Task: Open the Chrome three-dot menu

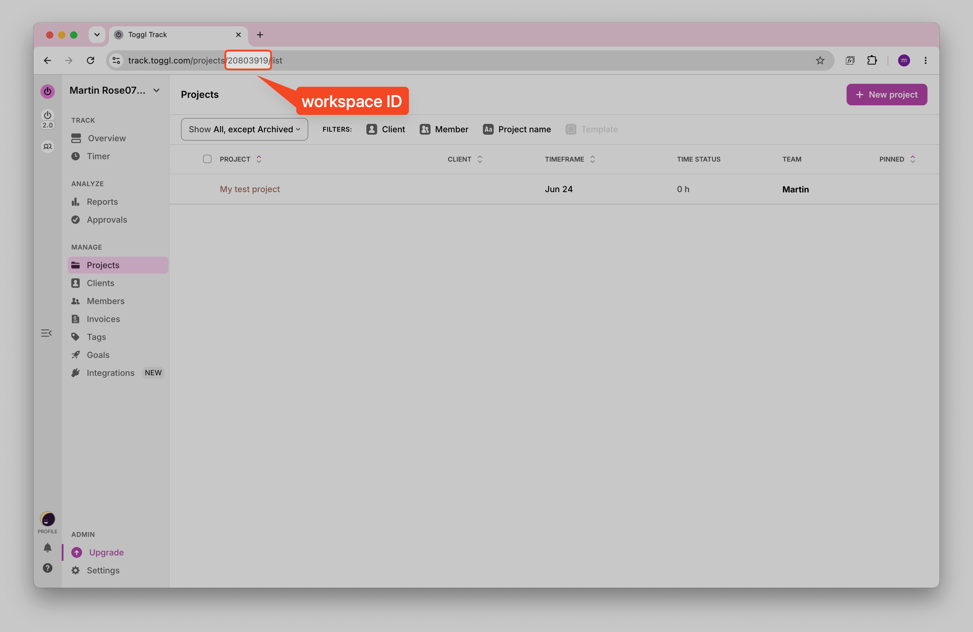Action: [x=926, y=60]
